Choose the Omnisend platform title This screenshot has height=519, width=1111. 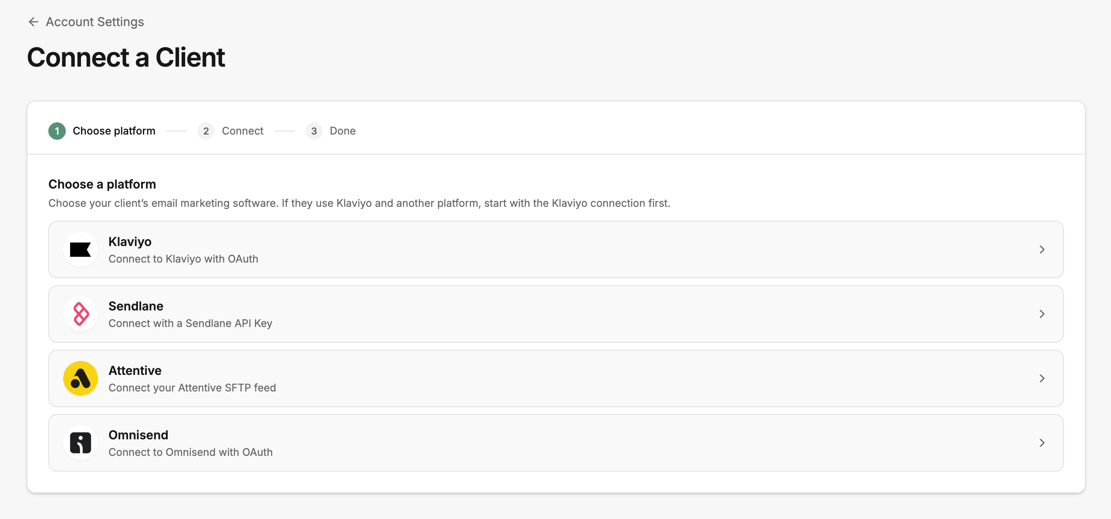pos(138,435)
